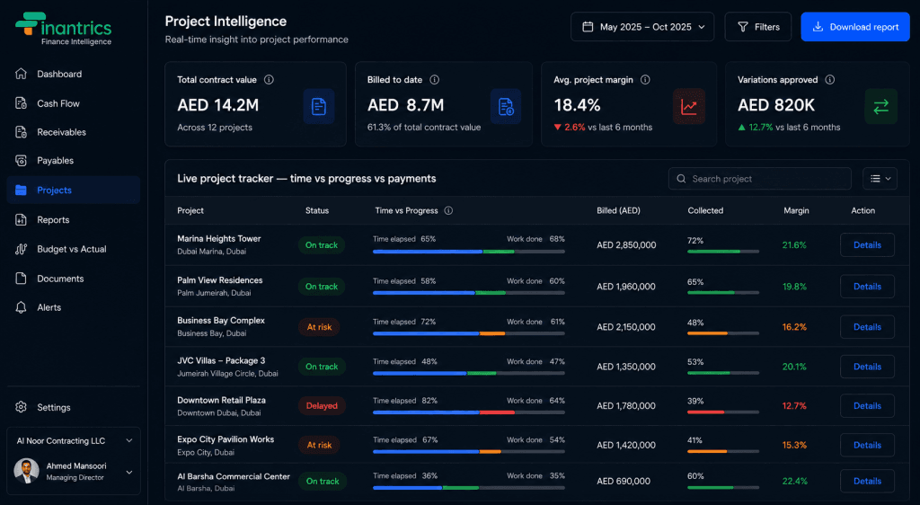Expand the Al Noor Contracting LLC company selector
Image resolution: width=920 pixels, height=505 pixels.
pyautogui.click(x=74, y=441)
